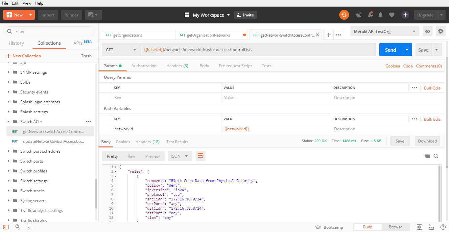This screenshot has width=449, height=232.
Task: Click the Code link
Action: tap(408, 66)
